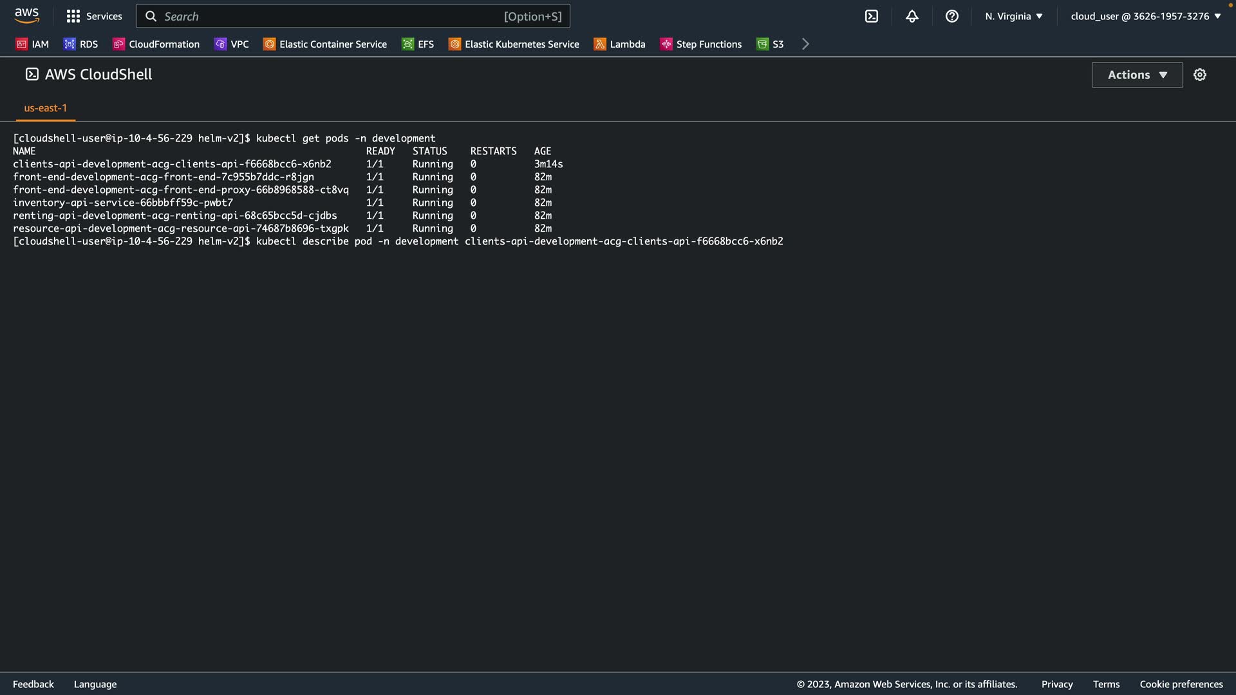Open Cookie preferences link
This screenshot has width=1236, height=695.
coord(1181,684)
